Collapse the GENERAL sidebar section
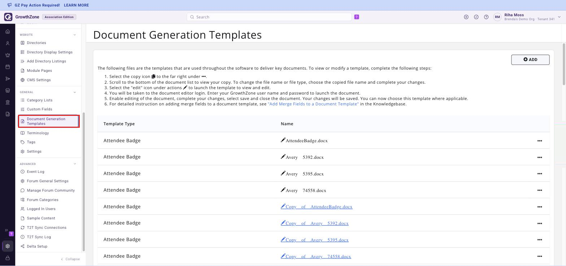This screenshot has height=266, width=566. click(x=75, y=92)
